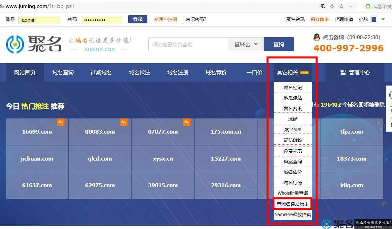Open the 积分集市 link
Viewport: 392px width, 229px height.
click(319, 19)
